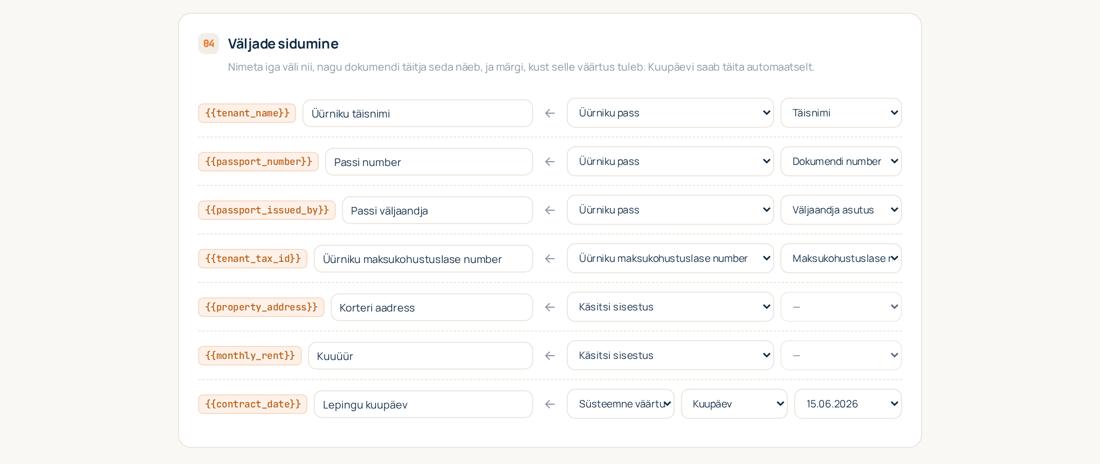Open the source dropdown in the passport_number row
Image resolution: width=1100 pixels, height=464 pixels.
pos(670,161)
